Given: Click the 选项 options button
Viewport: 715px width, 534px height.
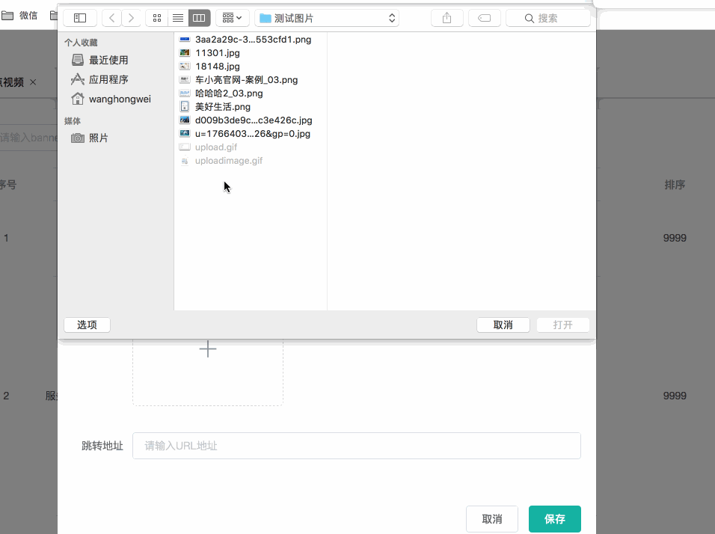Looking at the screenshot, I should [x=87, y=325].
